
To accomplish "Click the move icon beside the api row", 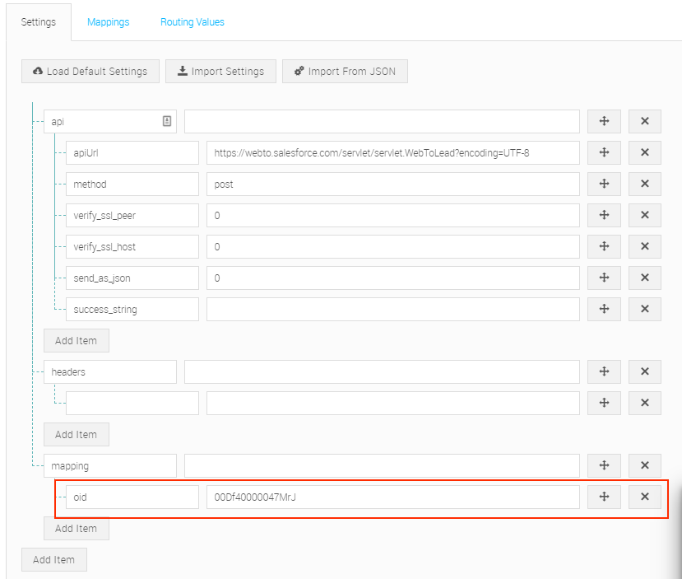I will click(x=604, y=121).
